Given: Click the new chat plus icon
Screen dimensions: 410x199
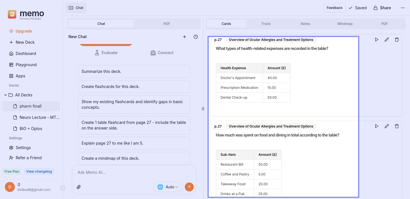Looking at the screenshot, I should coord(185,37).
